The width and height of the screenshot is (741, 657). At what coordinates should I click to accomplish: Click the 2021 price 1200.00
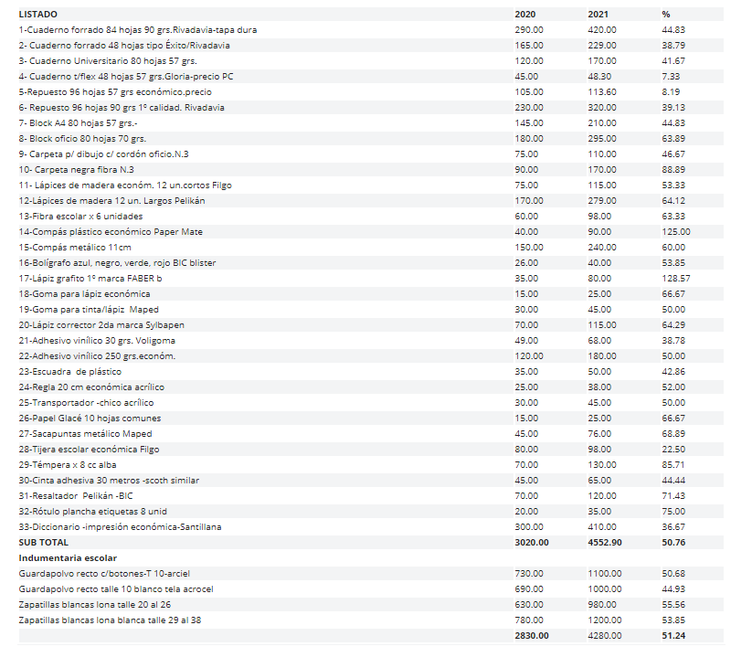click(x=605, y=620)
